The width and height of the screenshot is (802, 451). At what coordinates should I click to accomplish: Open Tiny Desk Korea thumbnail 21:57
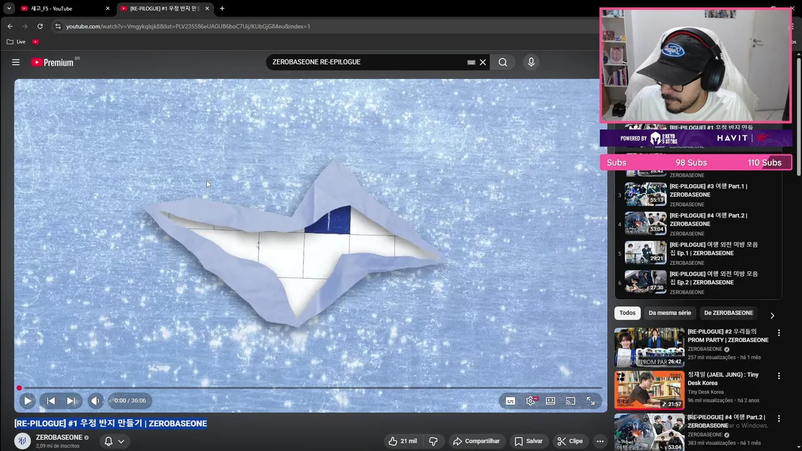649,390
